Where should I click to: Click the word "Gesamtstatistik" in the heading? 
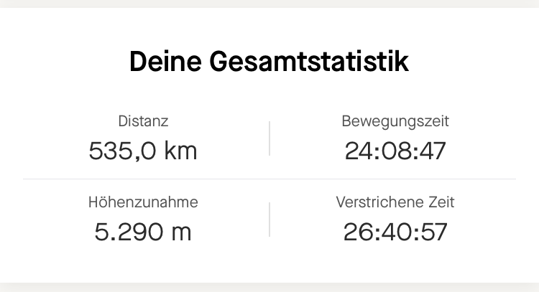point(309,62)
